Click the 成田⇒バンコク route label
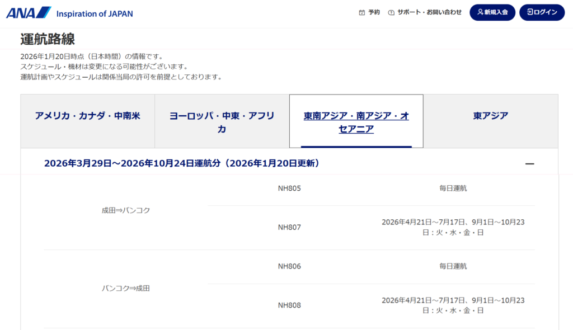 [x=126, y=210]
